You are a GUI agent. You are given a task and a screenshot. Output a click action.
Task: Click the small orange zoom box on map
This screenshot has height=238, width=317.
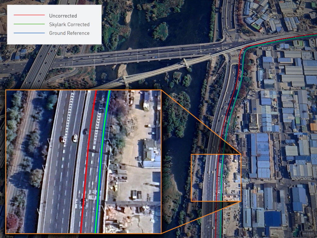coord(216,178)
